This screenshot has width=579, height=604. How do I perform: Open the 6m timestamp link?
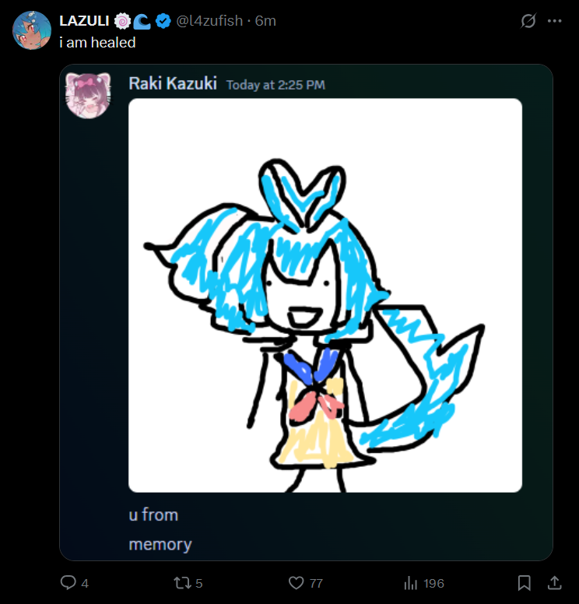265,21
